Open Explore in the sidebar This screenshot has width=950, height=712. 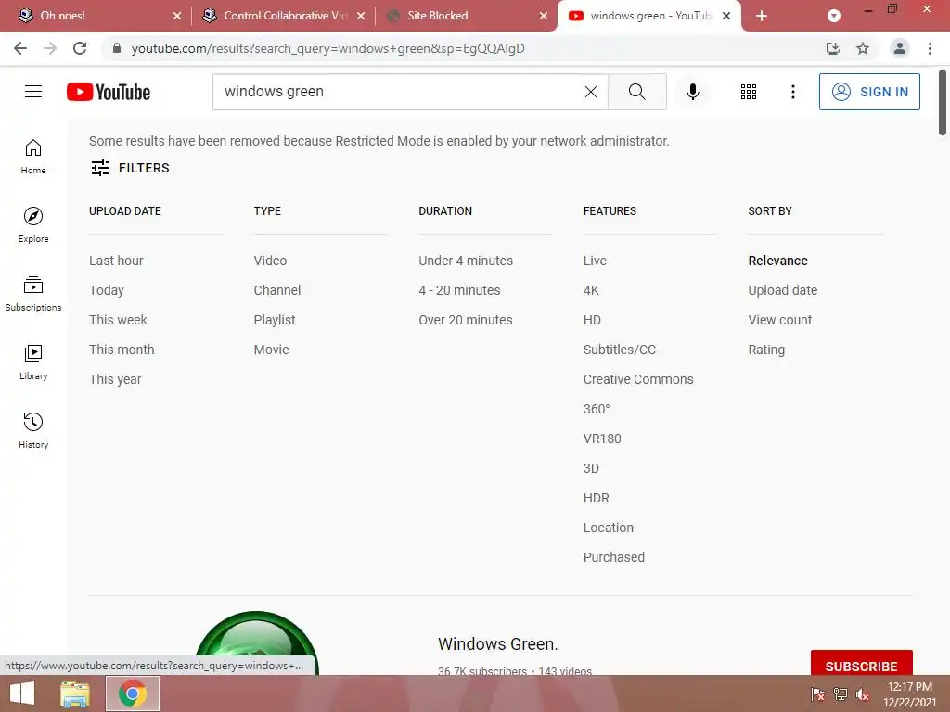click(33, 225)
